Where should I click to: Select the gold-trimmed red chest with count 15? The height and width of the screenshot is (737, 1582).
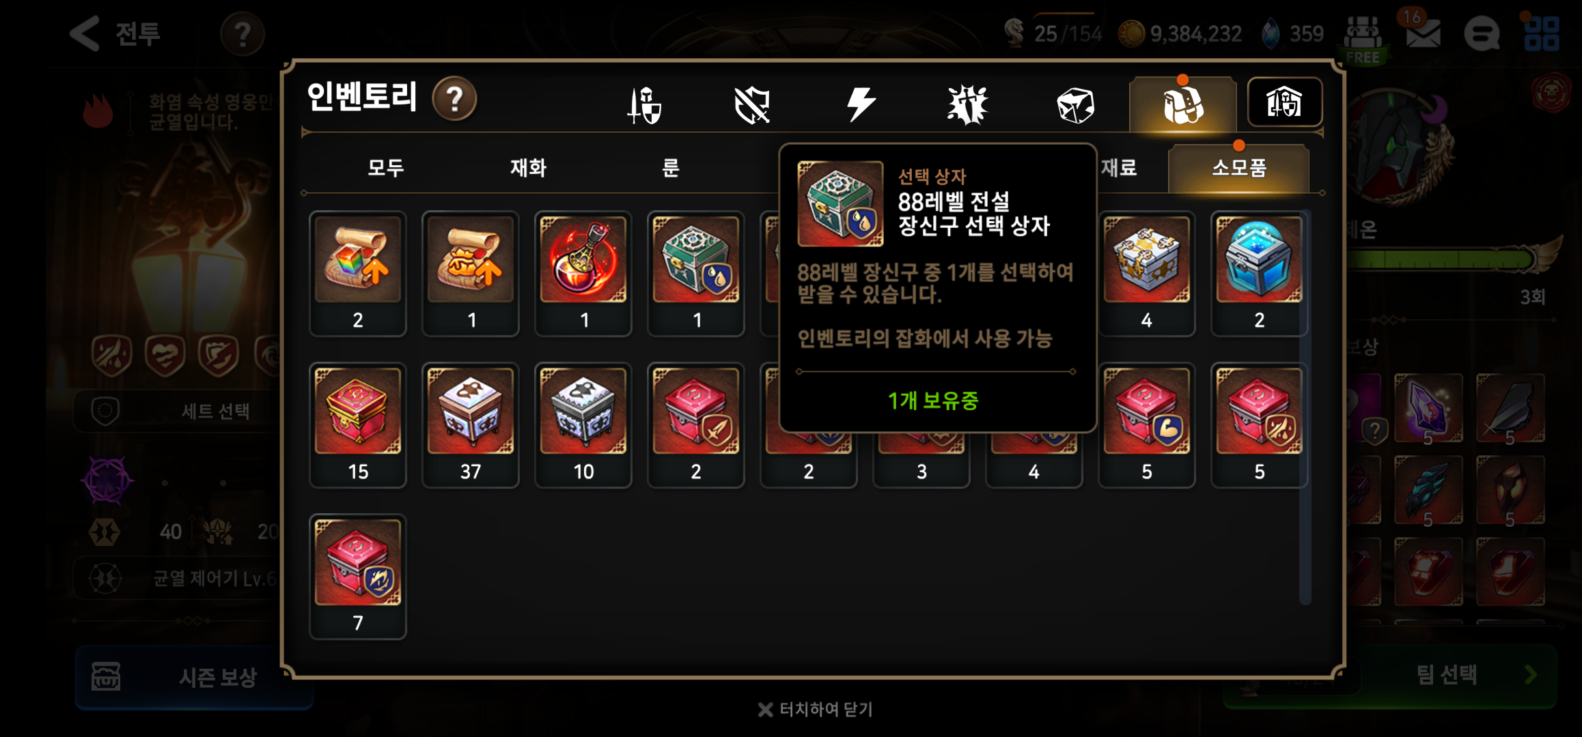[358, 424]
